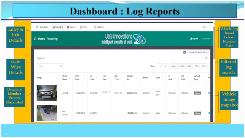Switch to the Reporting tab
This screenshot has width=245, height=138.
(58, 27)
